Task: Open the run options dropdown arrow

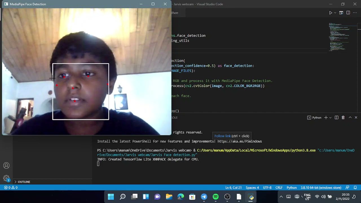Action: point(335,13)
